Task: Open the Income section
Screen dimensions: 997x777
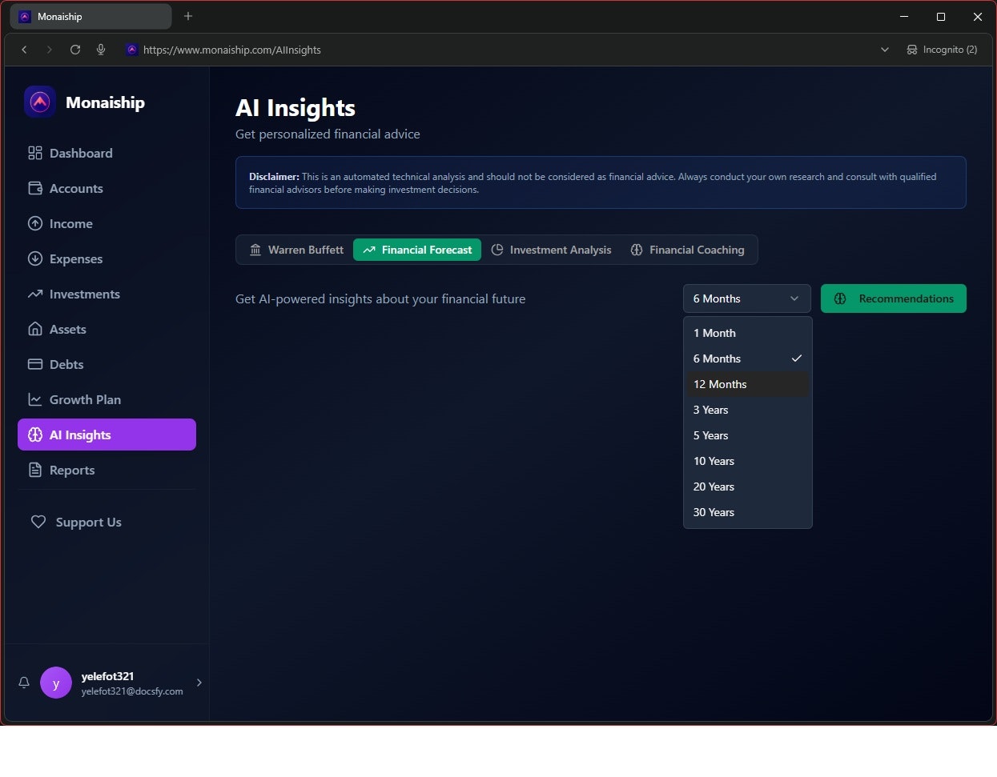Action: pos(70,223)
